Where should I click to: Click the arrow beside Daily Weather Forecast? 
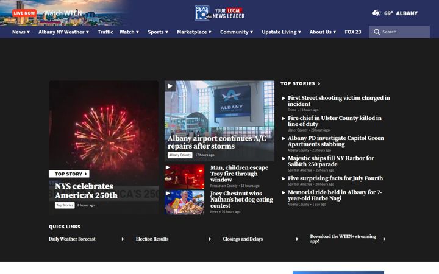pyautogui.click(x=123, y=239)
